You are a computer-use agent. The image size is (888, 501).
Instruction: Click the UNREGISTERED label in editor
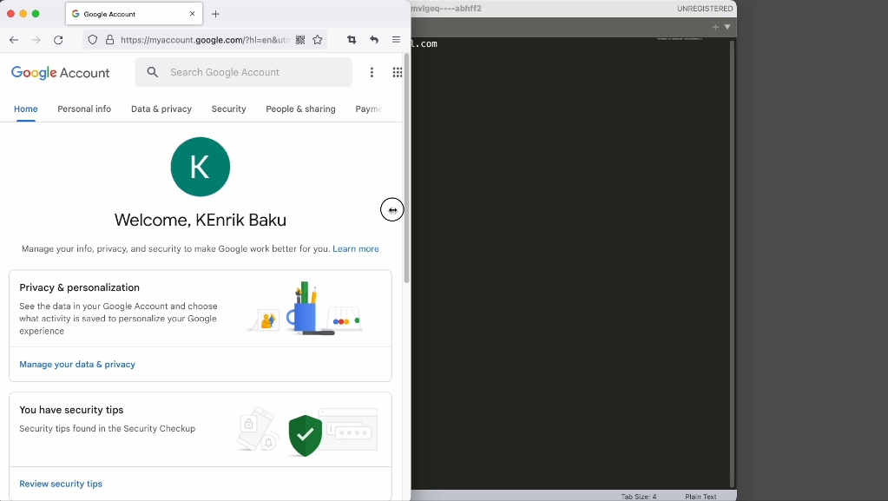coord(705,9)
